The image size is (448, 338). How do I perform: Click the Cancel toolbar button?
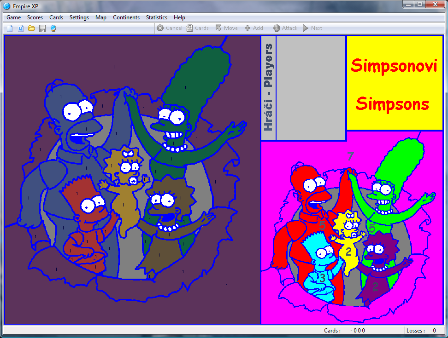pyautogui.click(x=170, y=28)
